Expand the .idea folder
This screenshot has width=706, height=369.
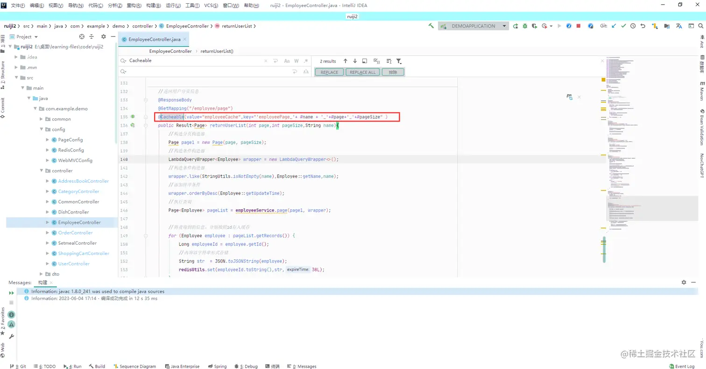[x=17, y=57]
